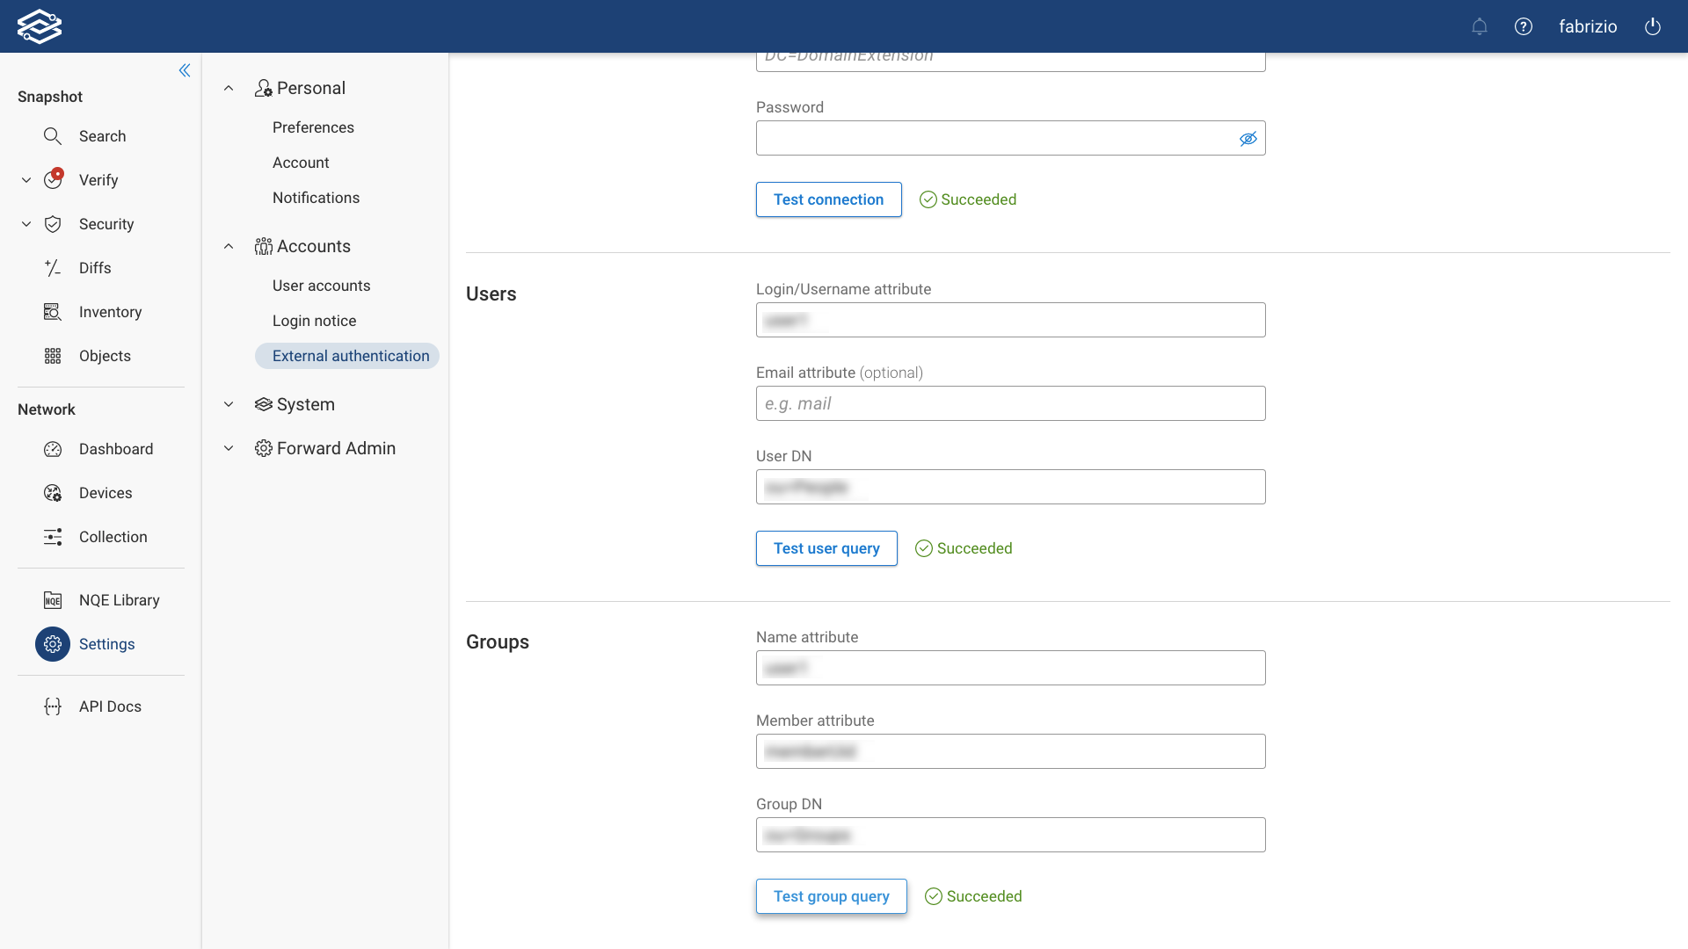Collapse the left Snapshot sidebar
The height and width of the screenshot is (949, 1688).
(185, 70)
